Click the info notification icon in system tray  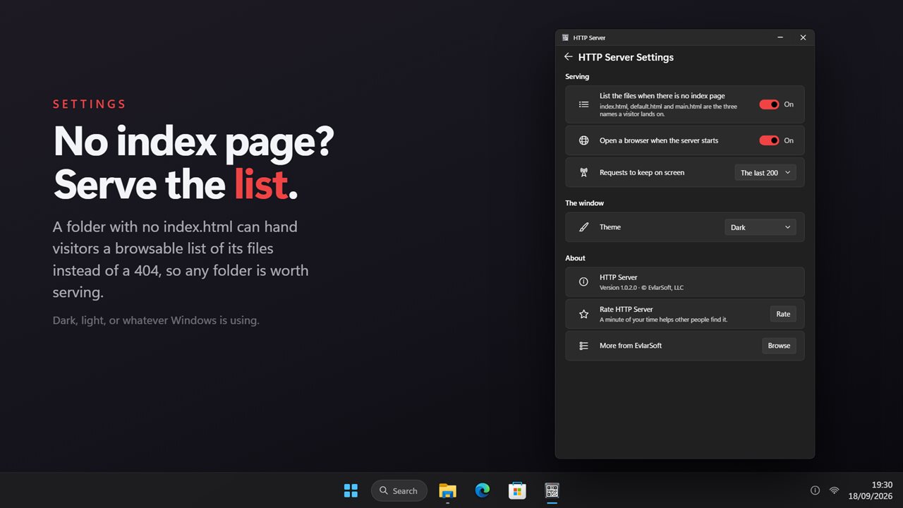[815, 490]
